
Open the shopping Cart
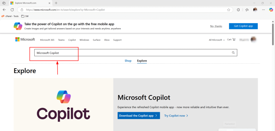click(x=231, y=40)
